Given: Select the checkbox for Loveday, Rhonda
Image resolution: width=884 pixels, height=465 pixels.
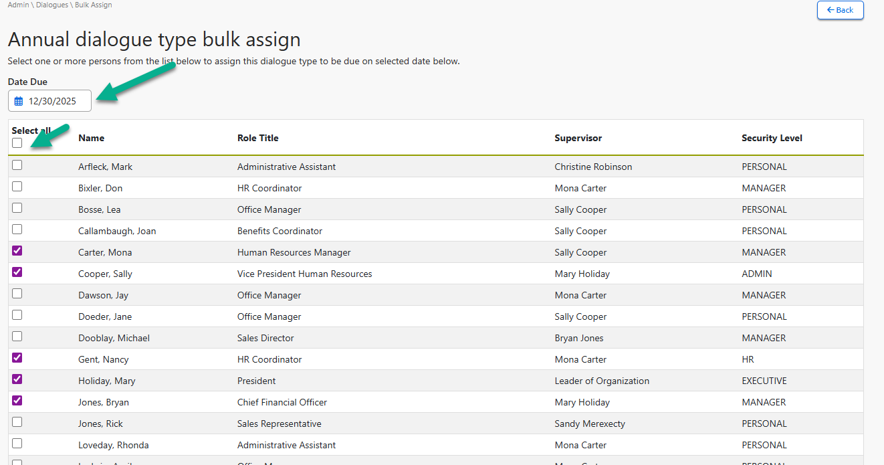Looking at the screenshot, I should click(x=17, y=444).
